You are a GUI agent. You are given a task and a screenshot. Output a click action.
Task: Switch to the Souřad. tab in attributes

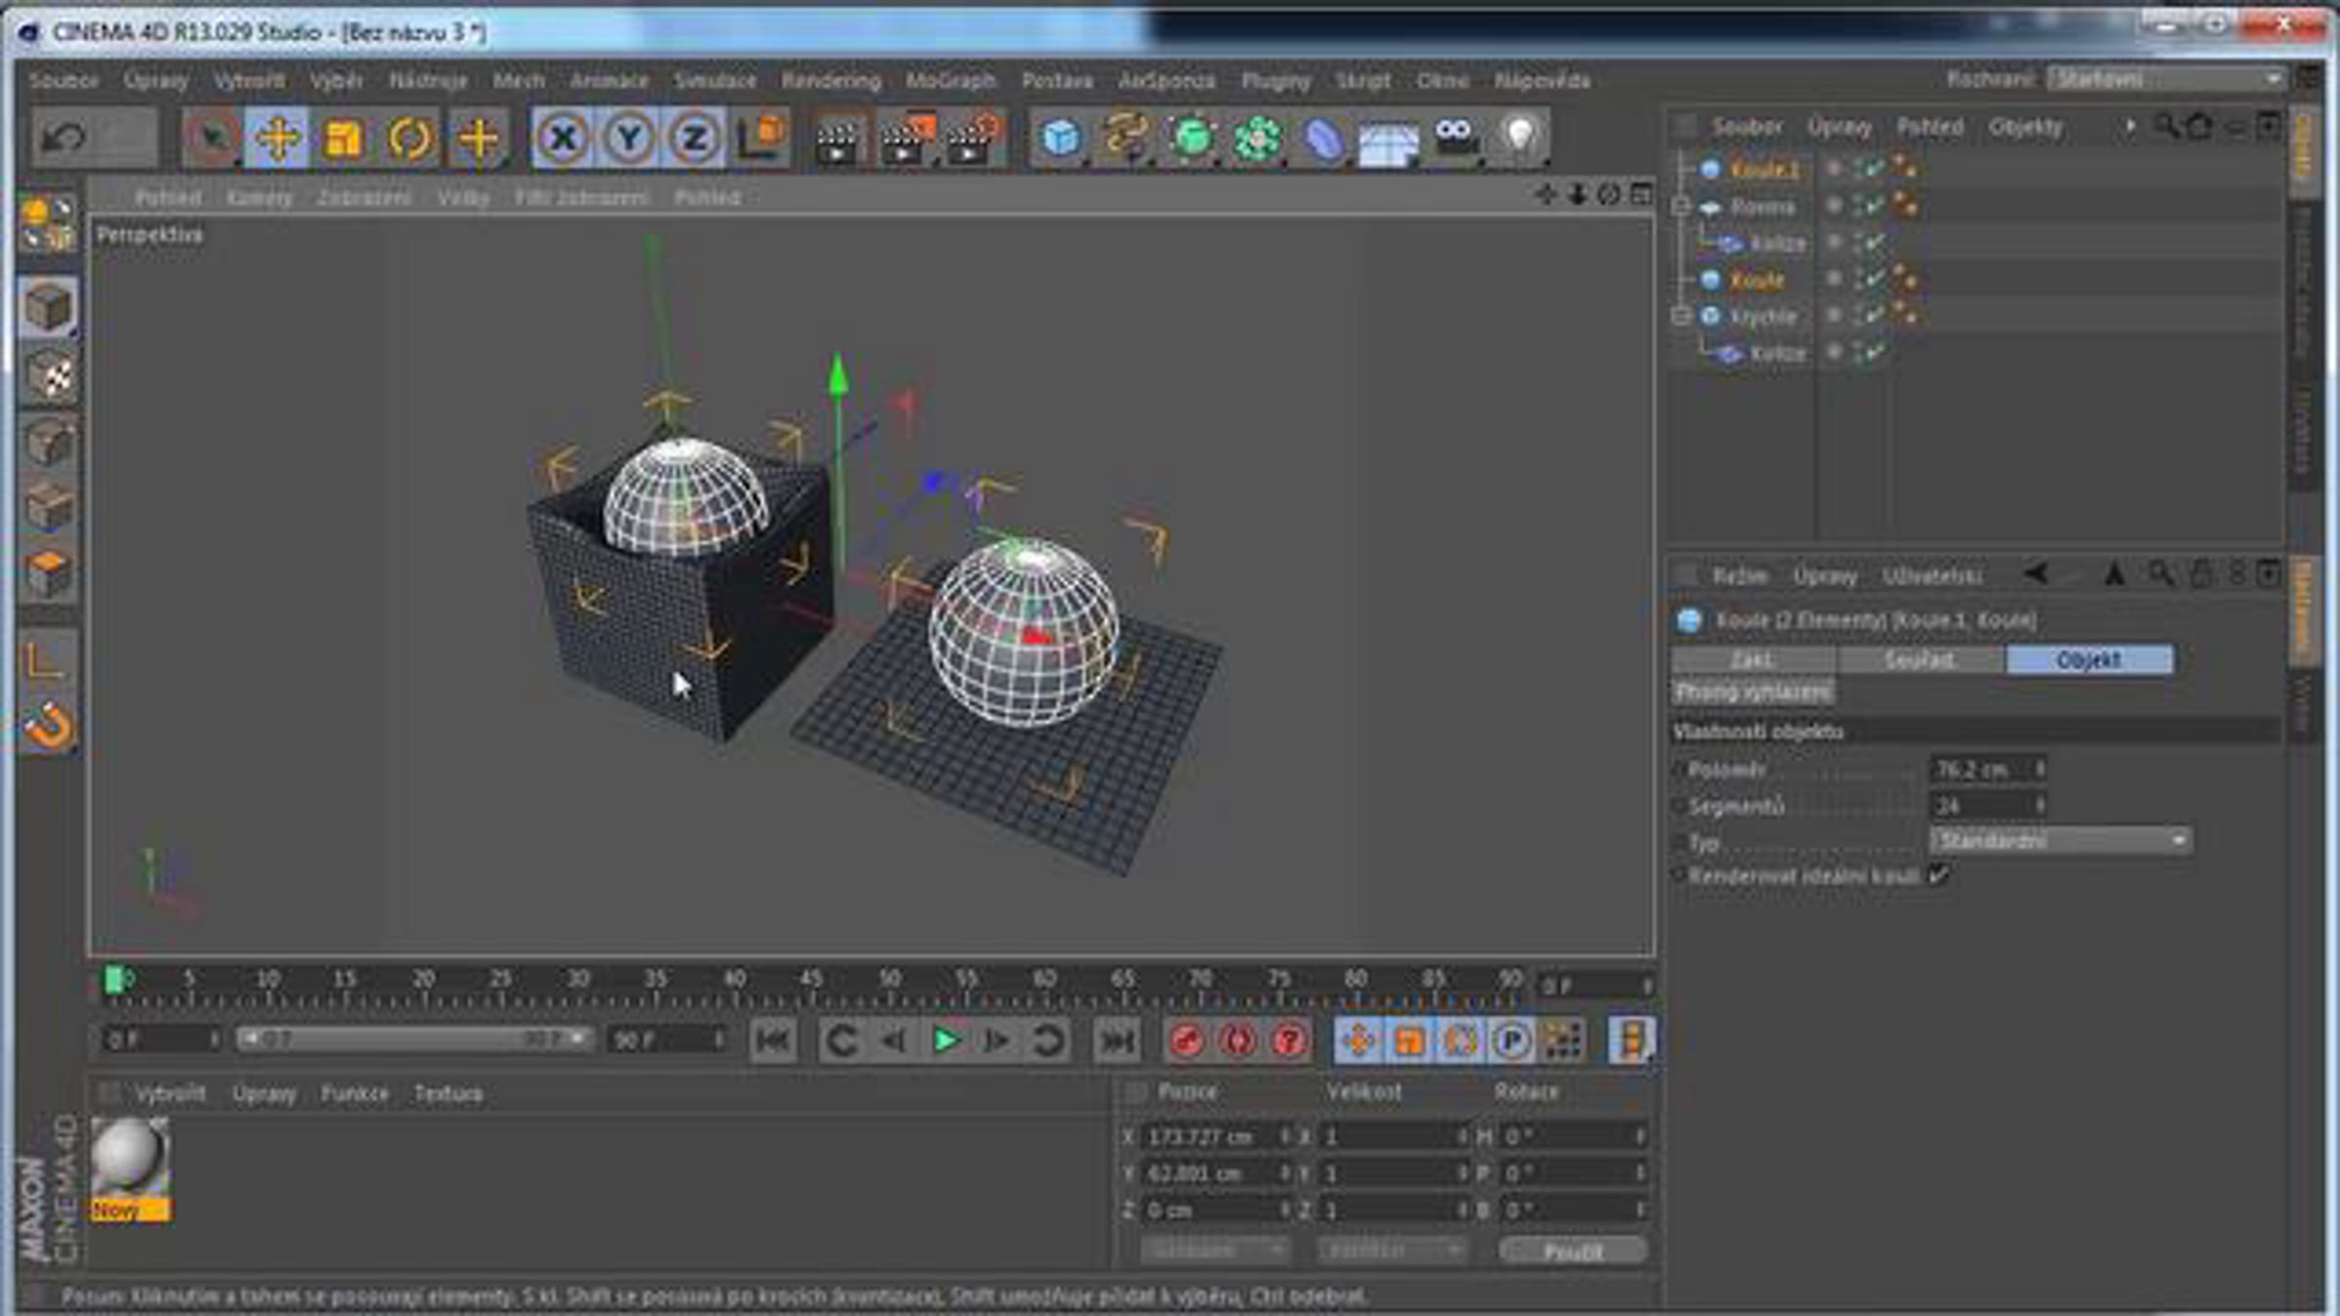[x=1920, y=660]
